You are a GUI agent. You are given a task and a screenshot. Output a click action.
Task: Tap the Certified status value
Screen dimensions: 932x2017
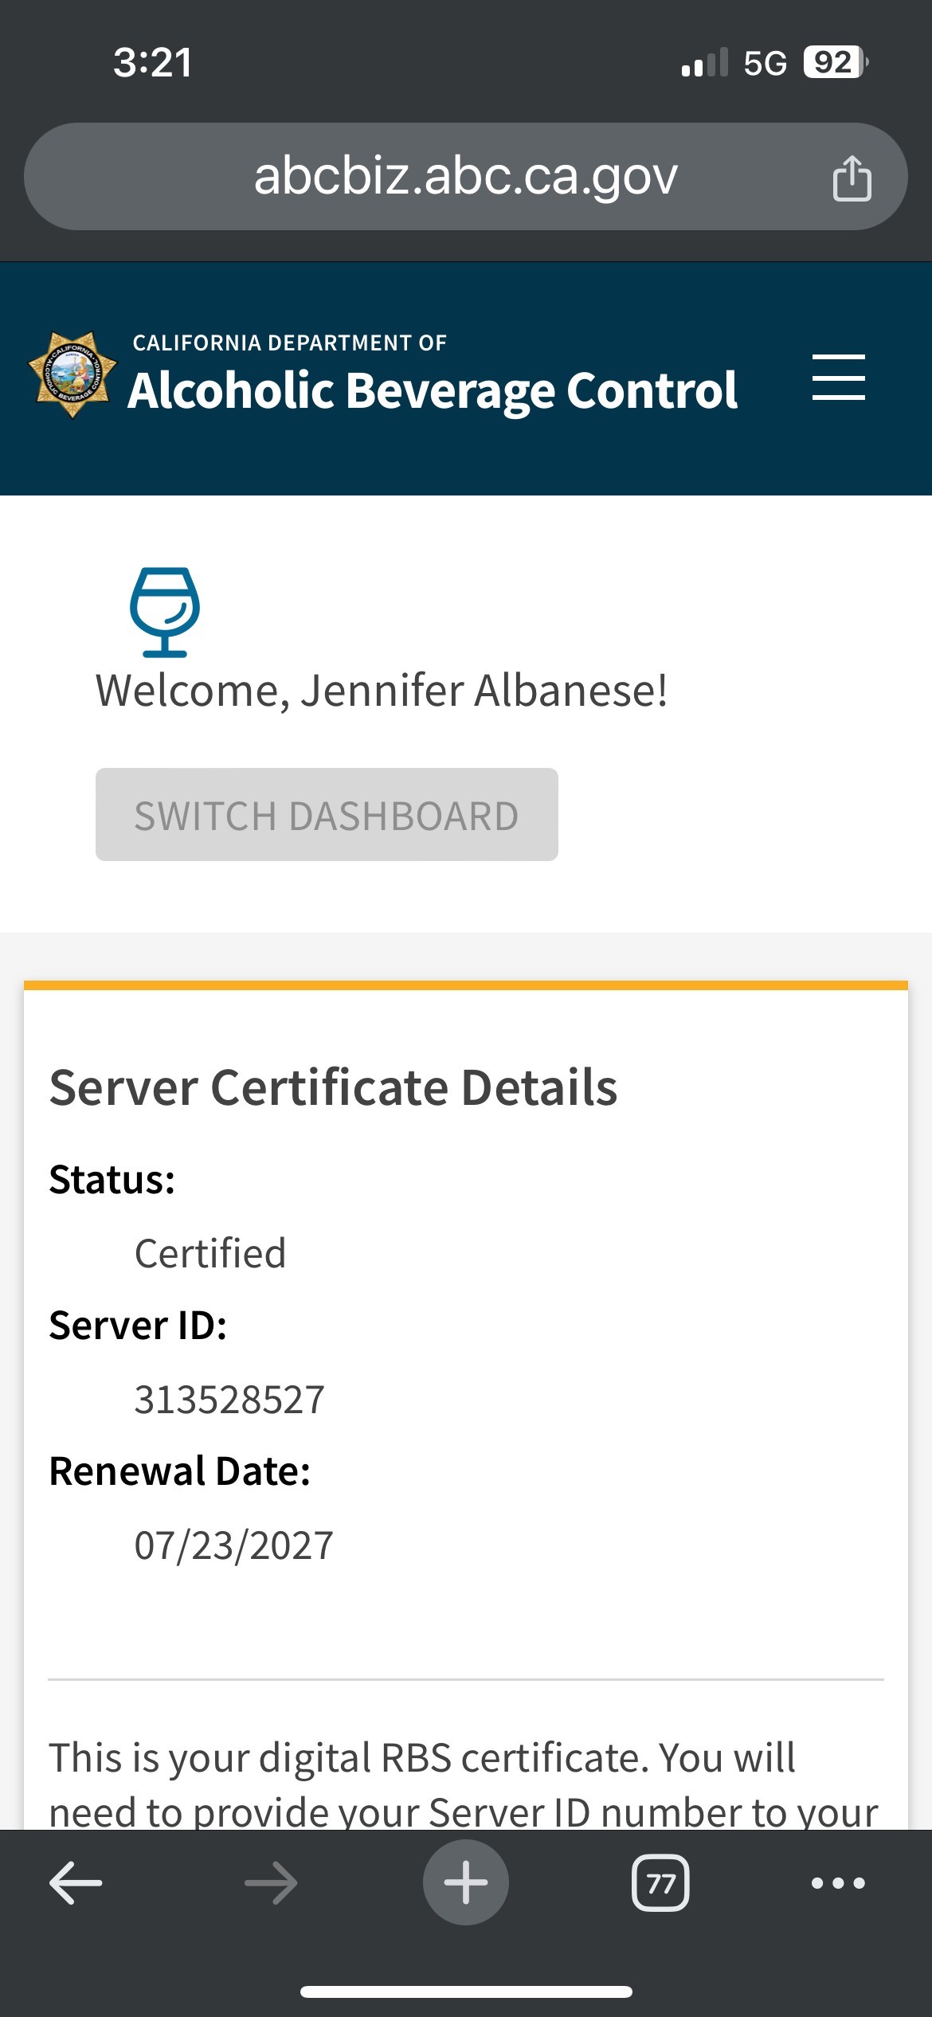click(x=210, y=1253)
